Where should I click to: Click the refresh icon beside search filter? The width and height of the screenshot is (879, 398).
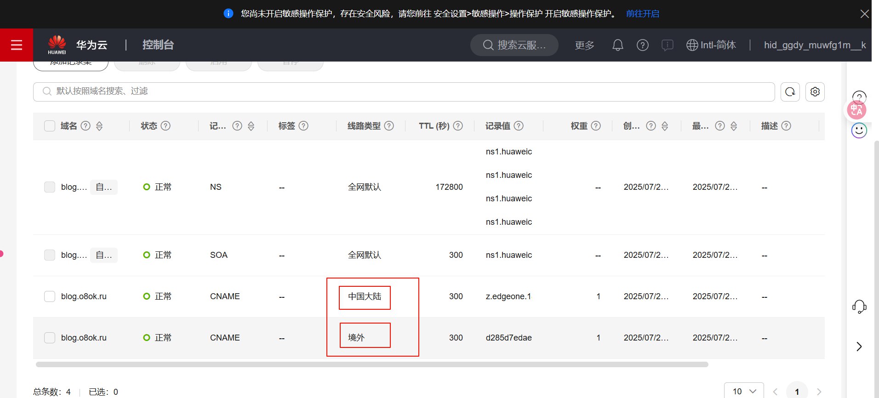click(x=790, y=92)
